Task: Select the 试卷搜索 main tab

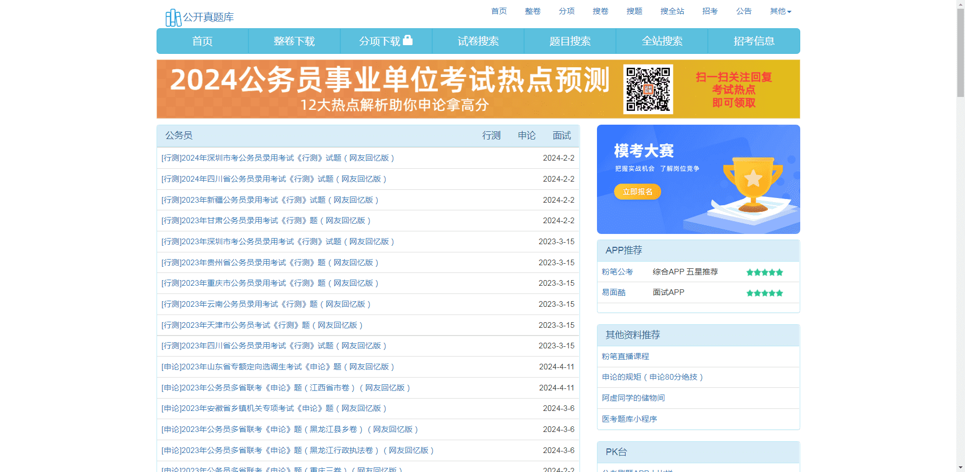Action: [478, 41]
